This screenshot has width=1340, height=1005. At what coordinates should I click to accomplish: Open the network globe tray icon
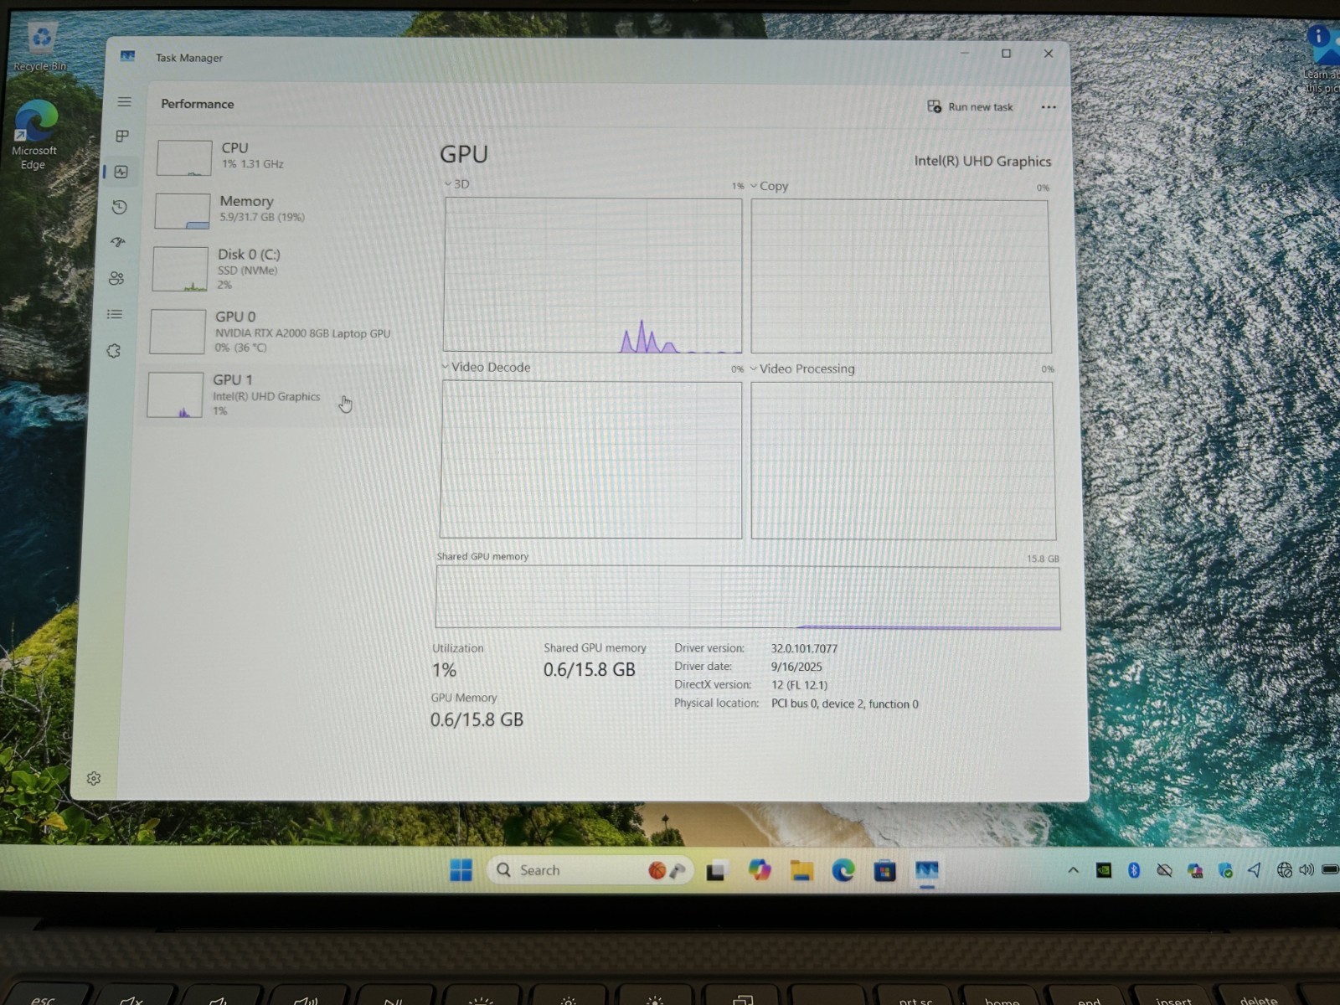pyautogui.click(x=1284, y=870)
